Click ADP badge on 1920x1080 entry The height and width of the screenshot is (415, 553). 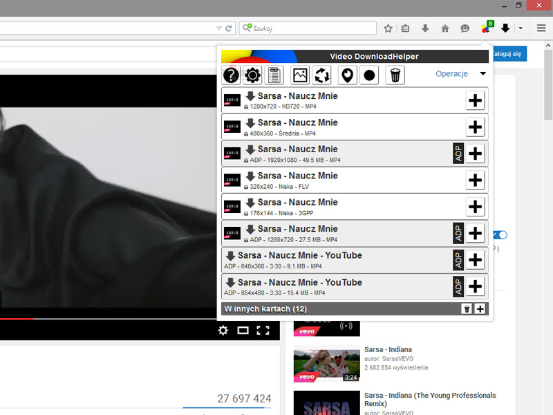(x=458, y=154)
